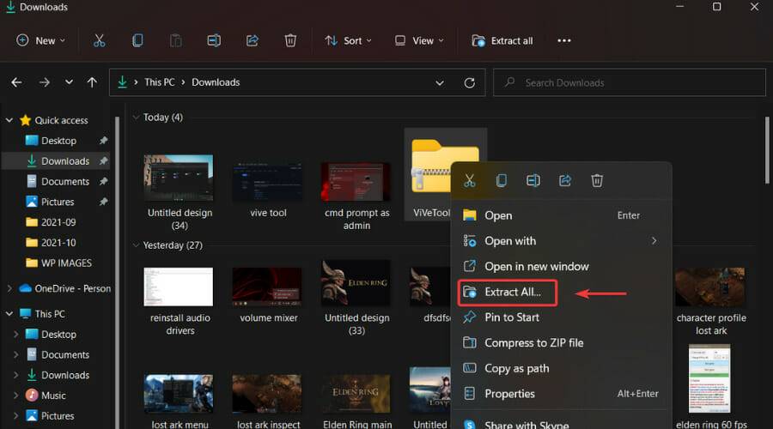Screen dimensions: 773x429
Task: Click the Delete trash icon in the toolbar
Action: (290, 40)
